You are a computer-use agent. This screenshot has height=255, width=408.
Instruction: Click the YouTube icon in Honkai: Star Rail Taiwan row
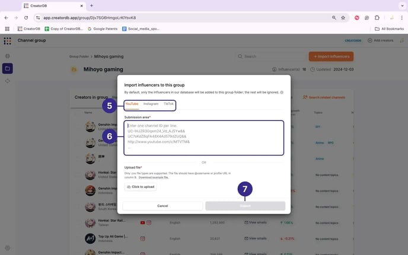pos(142,223)
